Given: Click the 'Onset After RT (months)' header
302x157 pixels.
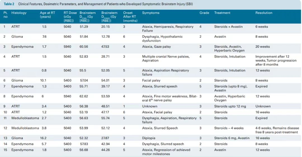Looking at the screenshot, I should tap(130, 17).
